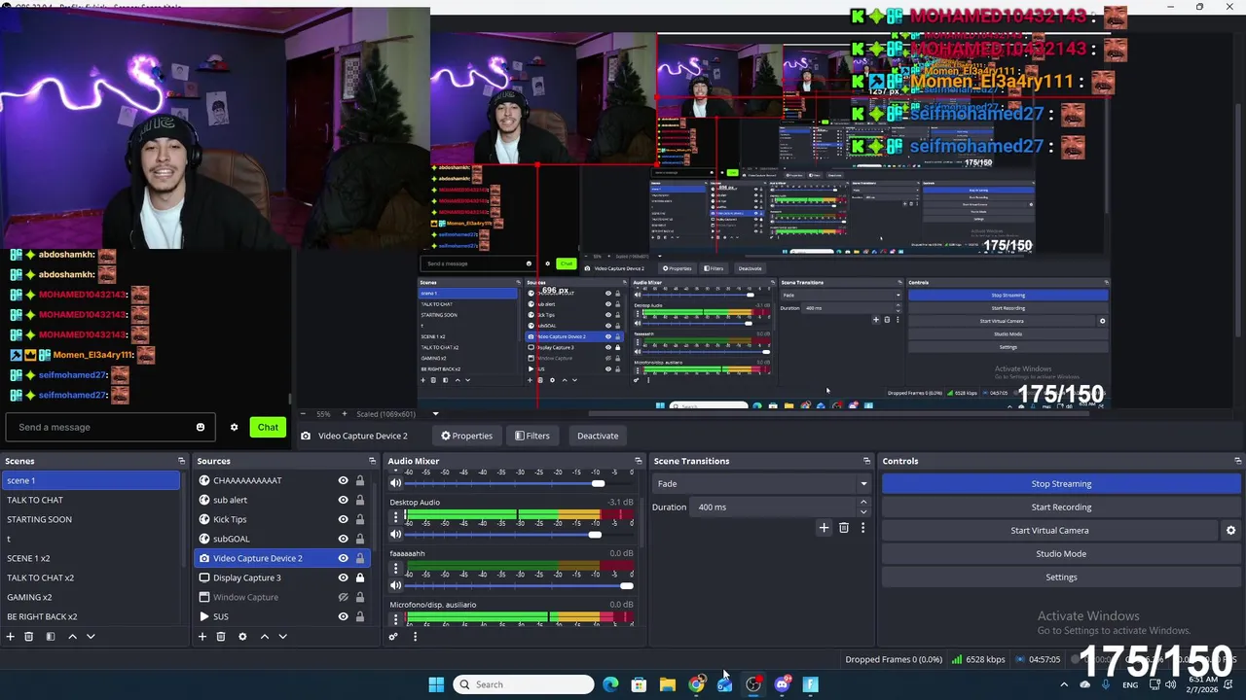Click Start Recording button
Image resolution: width=1246 pixels, height=700 pixels.
point(1061,507)
